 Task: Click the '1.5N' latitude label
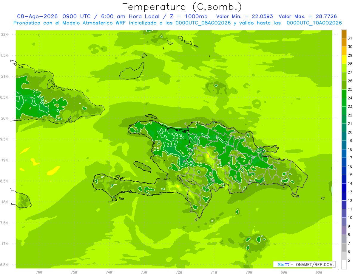[4, 55]
